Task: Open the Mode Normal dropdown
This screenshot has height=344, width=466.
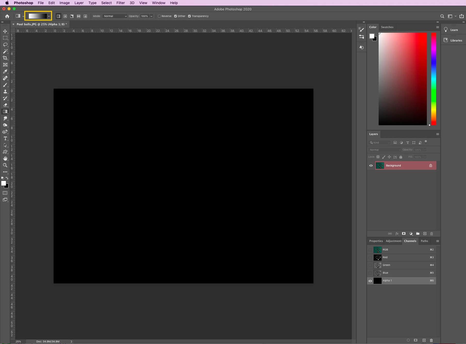Action: point(115,16)
